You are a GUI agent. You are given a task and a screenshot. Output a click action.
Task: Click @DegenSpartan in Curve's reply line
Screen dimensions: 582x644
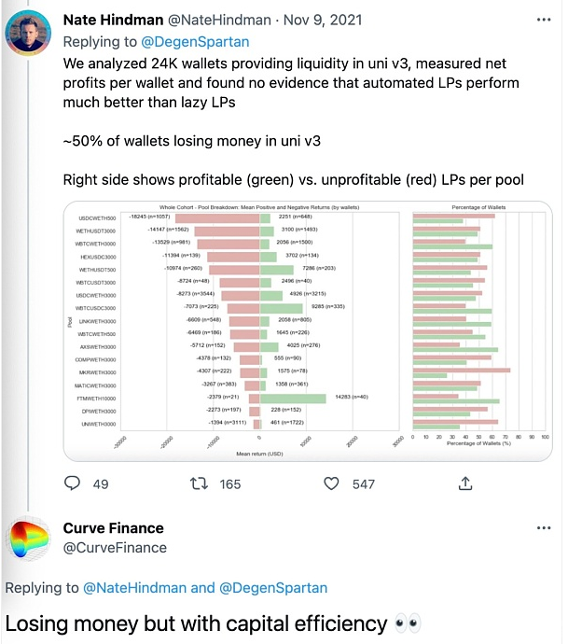(x=273, y=588)
